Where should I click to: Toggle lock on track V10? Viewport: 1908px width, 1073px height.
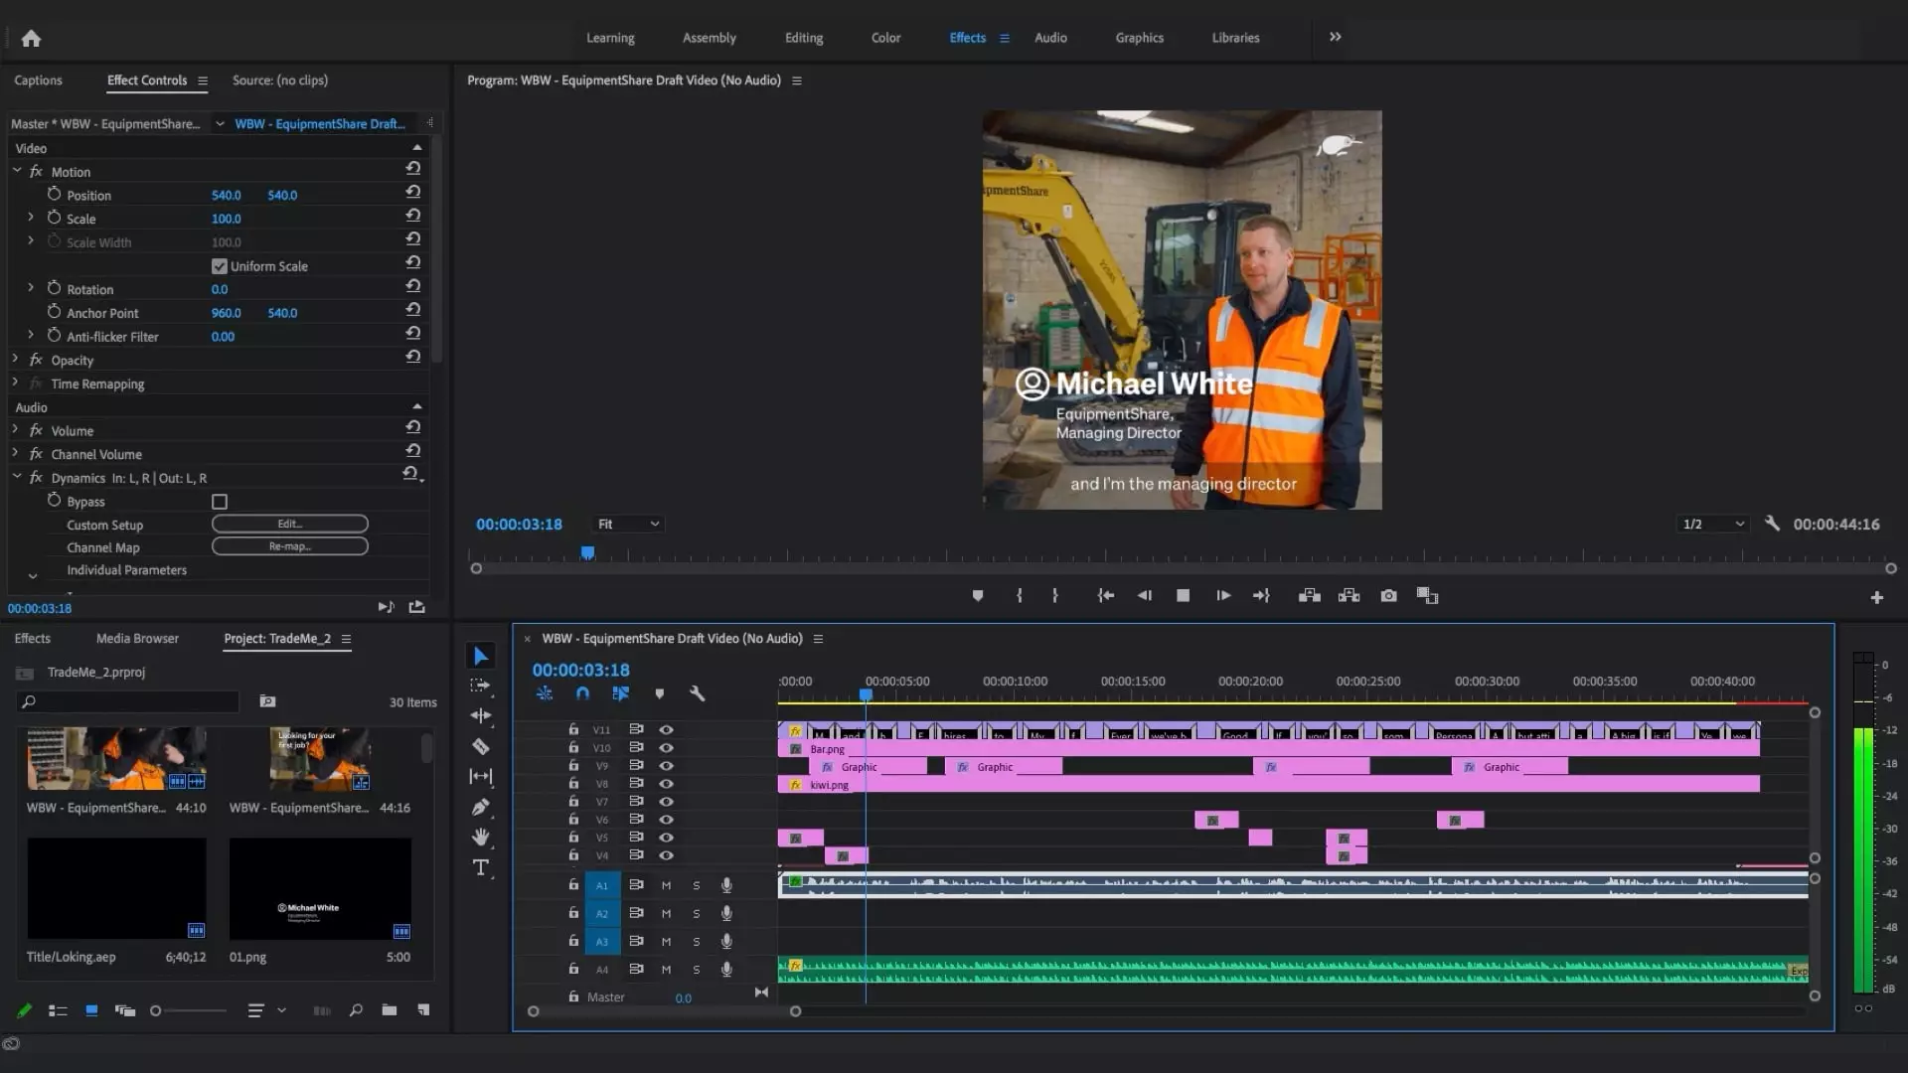[573, 747]
